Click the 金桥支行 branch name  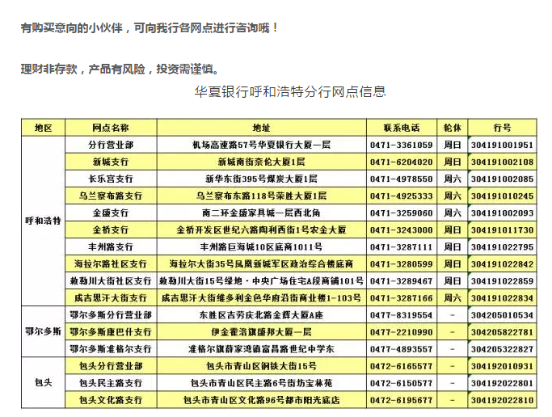click(x=111, y=230)
